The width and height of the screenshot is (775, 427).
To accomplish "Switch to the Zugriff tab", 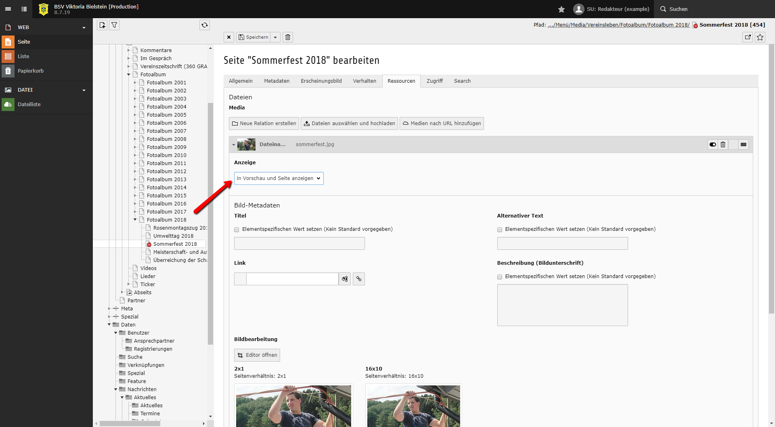I will (x=434, y=81).
